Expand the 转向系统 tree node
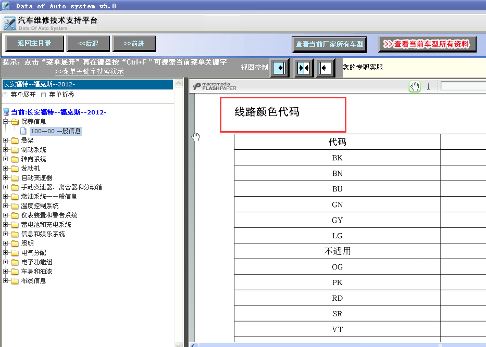 (x=5, y=159)
